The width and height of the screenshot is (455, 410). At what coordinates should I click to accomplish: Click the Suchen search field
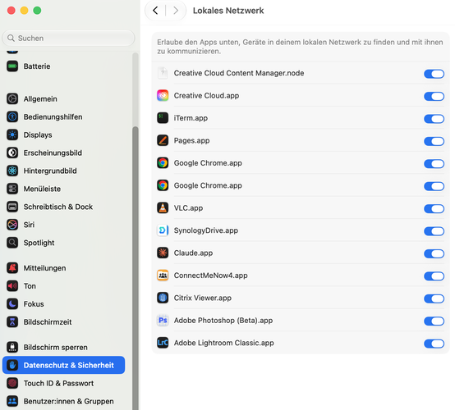[x=68, y=38]
